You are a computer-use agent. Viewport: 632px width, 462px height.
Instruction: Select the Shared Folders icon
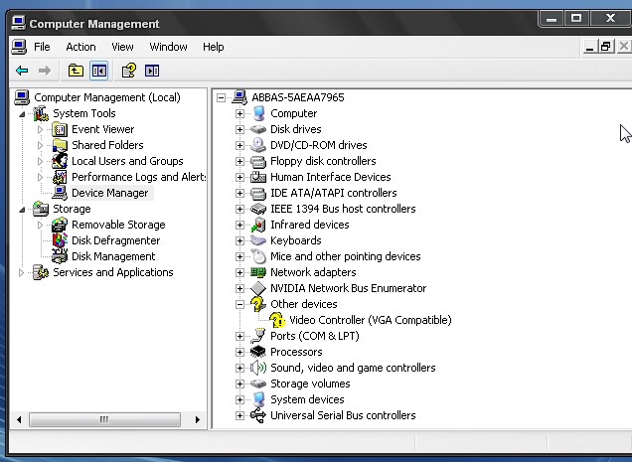60,145
